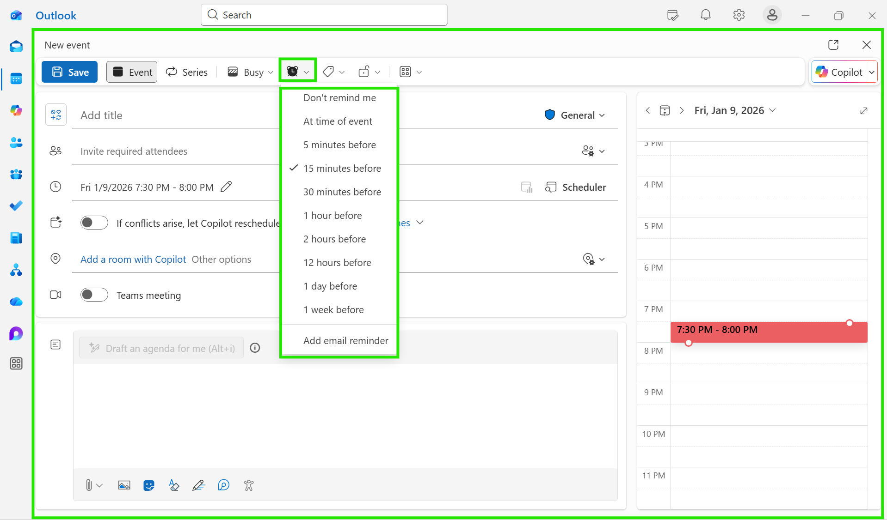Pop out the new event window
Viewport: 887px width, 520px height.
(x=833, y=45)
